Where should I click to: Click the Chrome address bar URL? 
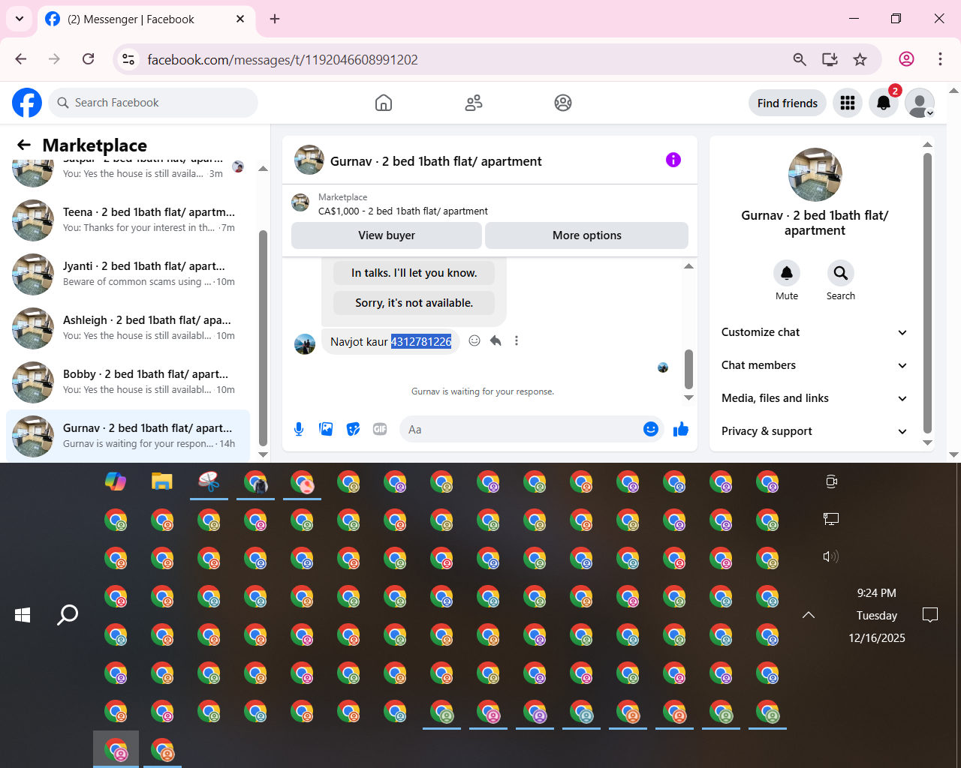[282, 59]
